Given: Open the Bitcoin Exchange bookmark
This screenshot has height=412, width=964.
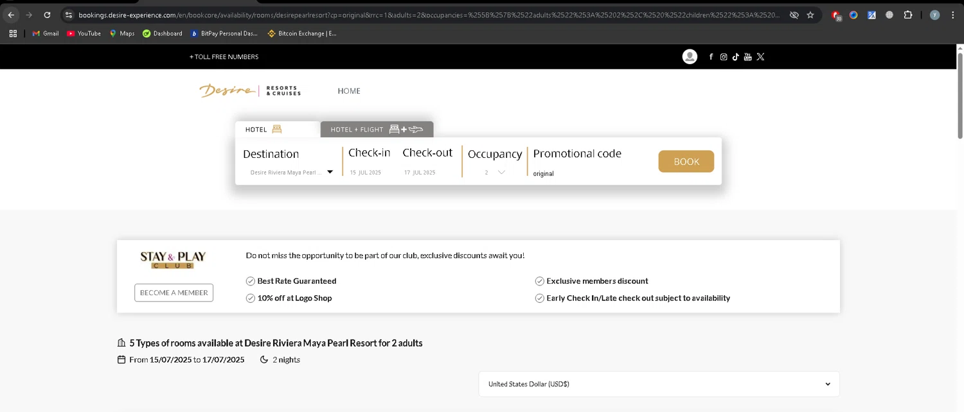Looking at the screenshot, I should coord(302,33).
